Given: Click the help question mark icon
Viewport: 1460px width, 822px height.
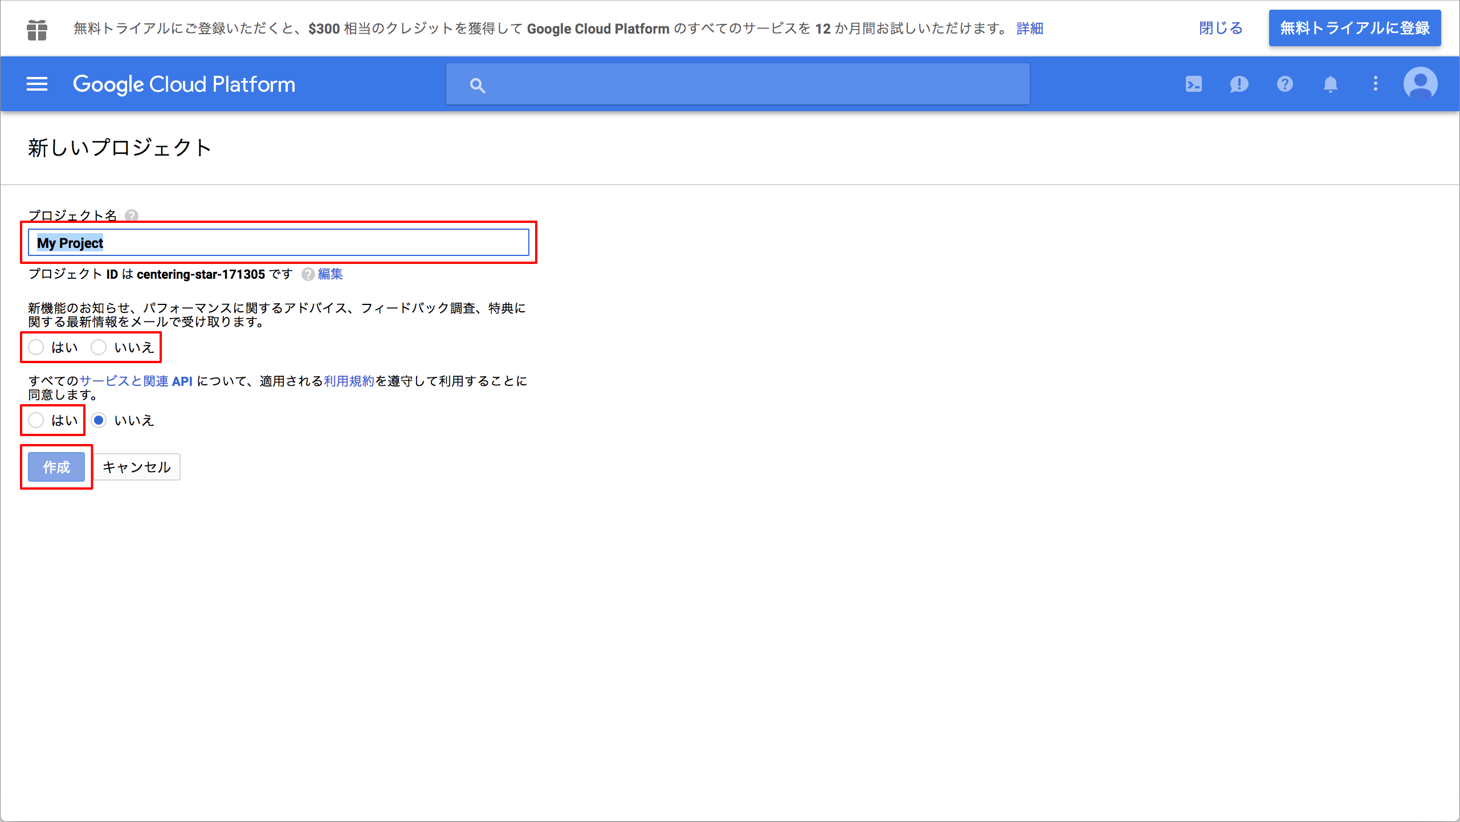Looking at the screenshot, I should point(1284,83).
